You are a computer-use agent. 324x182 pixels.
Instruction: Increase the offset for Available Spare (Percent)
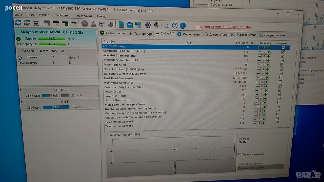pyautogui.click(x=268, y=56)
